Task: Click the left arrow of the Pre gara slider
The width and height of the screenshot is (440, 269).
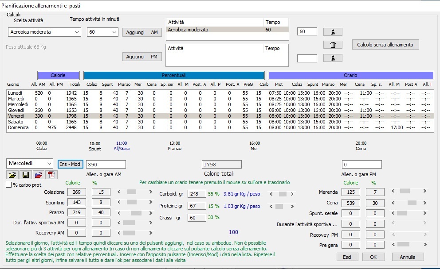Action: [x=393, y=245]
